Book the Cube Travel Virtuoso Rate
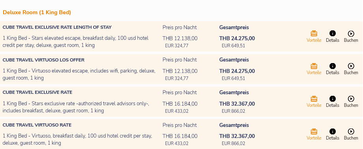This screenshot has height=149, width=363. click(351, 134)
